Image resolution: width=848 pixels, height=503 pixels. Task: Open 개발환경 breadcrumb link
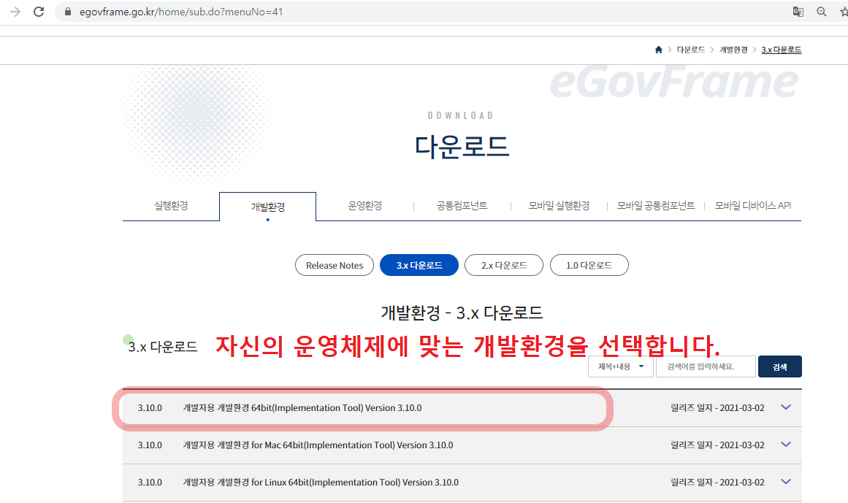coord(733,50)
